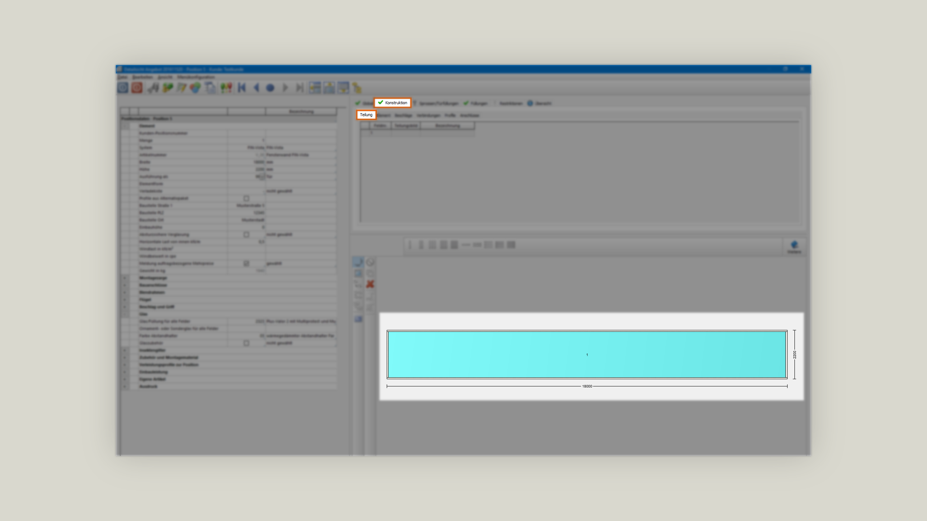Click the red X delete icon
The height and width of the screenshot is (521, 927).
pyautogui.click(x=370, y=284)
